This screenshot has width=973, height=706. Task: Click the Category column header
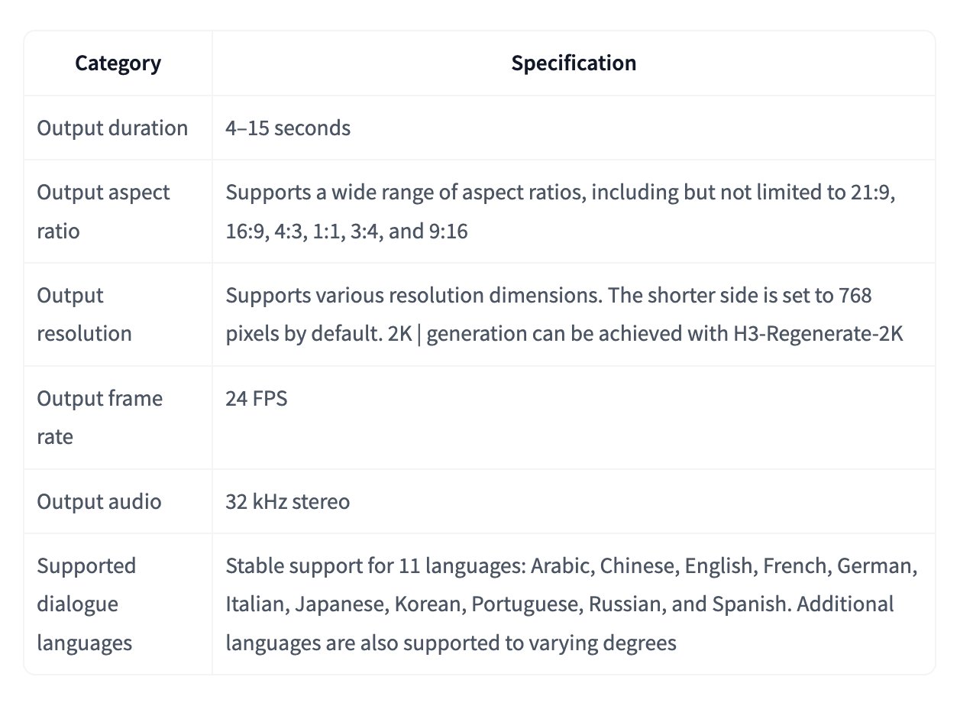118,63
